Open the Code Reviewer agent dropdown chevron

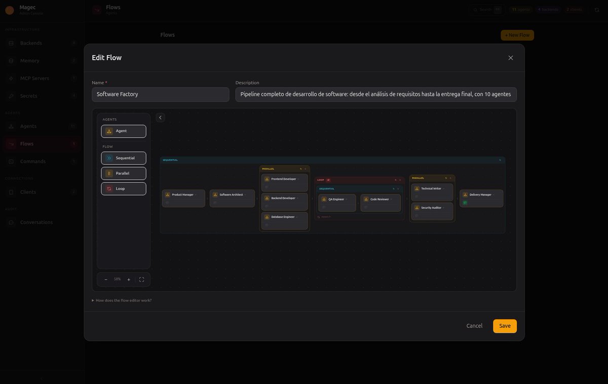click(x=391, y=199)
